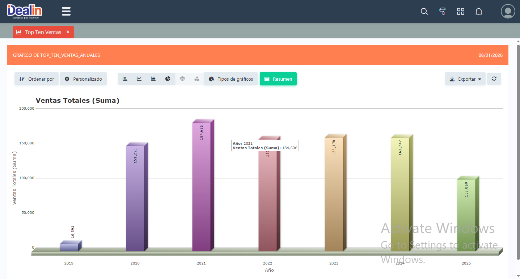Open the apps grid icon
Image resolution: width=520 pixels, height=279 pixels.
[x=460, y=12]
